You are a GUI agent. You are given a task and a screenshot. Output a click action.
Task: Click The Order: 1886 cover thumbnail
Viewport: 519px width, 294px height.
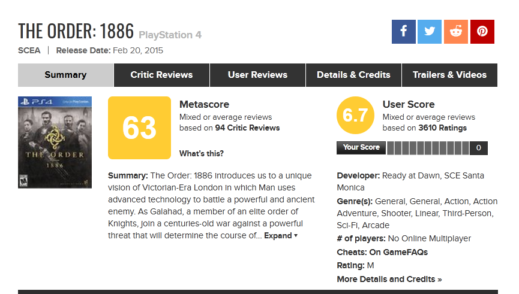pos(55,143)
